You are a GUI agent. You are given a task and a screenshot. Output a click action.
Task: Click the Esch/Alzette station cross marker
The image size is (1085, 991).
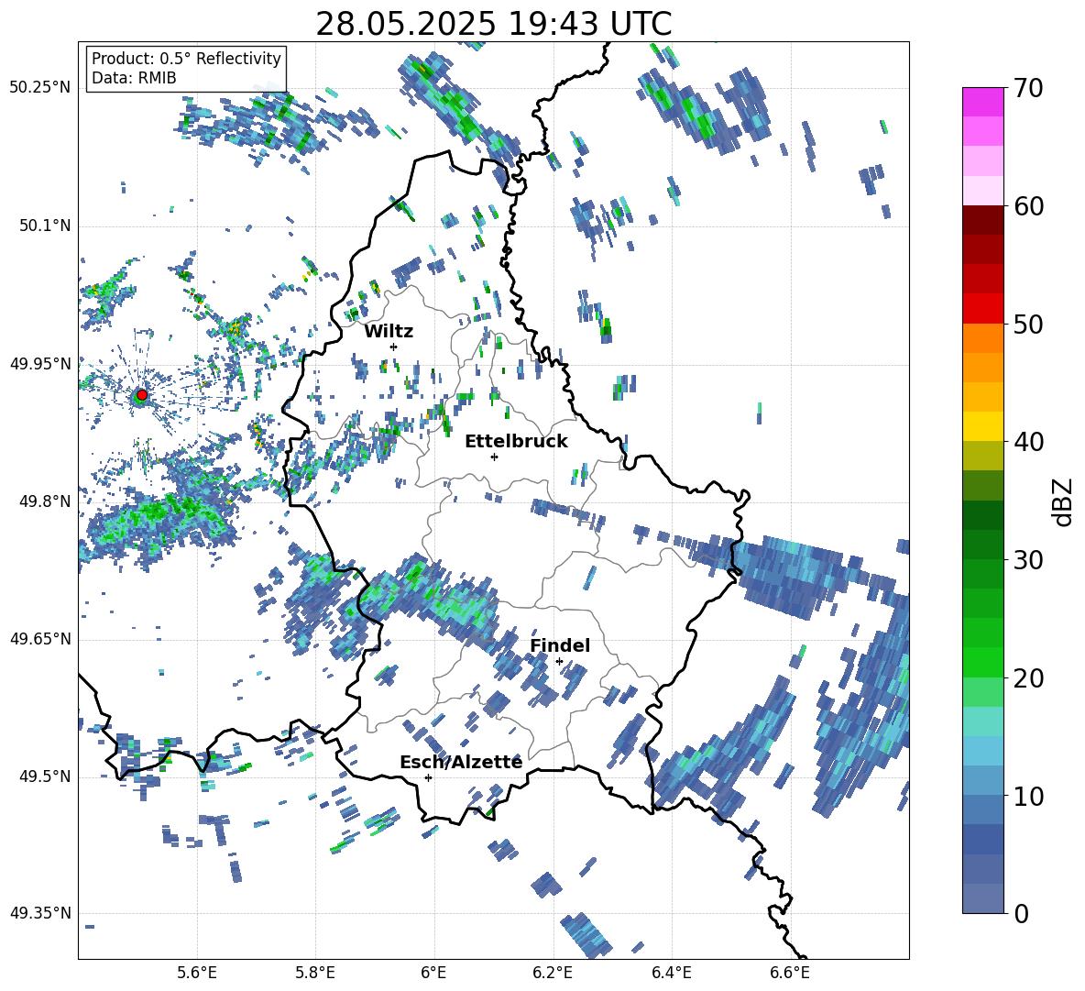(428, 777)
